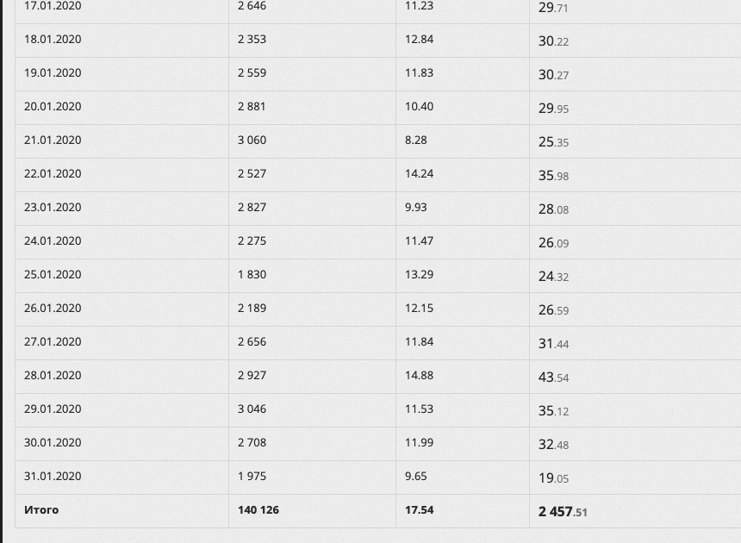Select the 30.01.2020 date cell
The height and width of the screenshot is (543, 741).
click(53, 443)
